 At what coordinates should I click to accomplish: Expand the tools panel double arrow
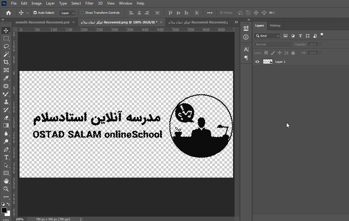point(3,19)
